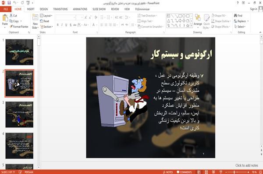Reset the slide layout
263x174 pixels.
(45, 21)
